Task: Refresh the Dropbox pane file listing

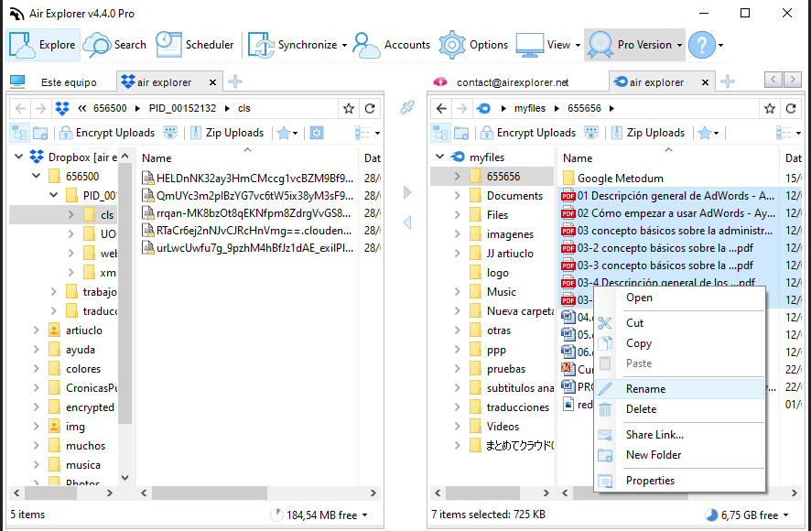Action: pos(369,108)
